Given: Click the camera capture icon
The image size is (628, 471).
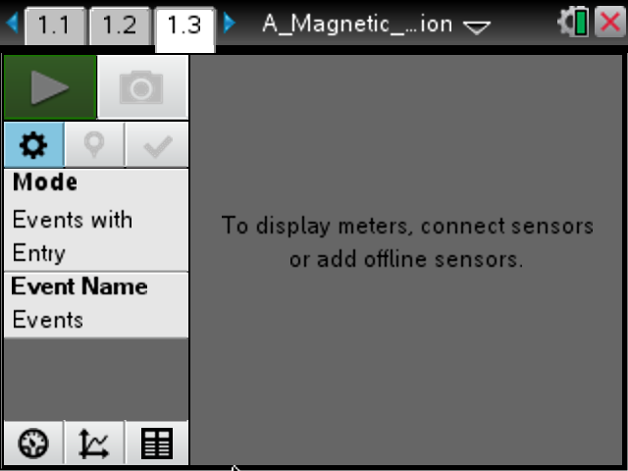Looking at the screenshot, I should pyautogui.click(x=142, y=87).
